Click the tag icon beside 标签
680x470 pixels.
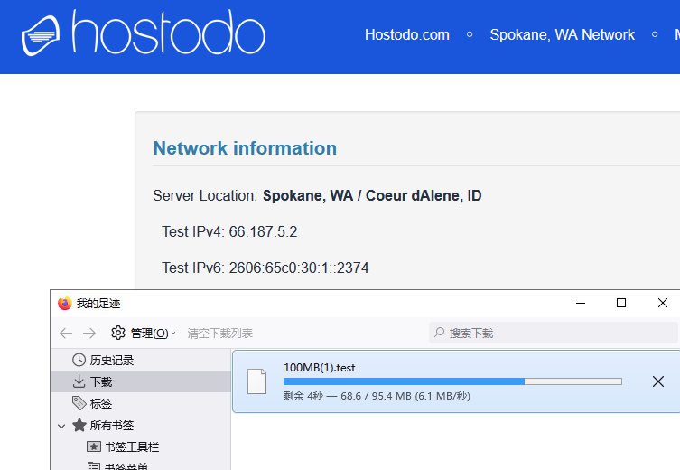79,403
